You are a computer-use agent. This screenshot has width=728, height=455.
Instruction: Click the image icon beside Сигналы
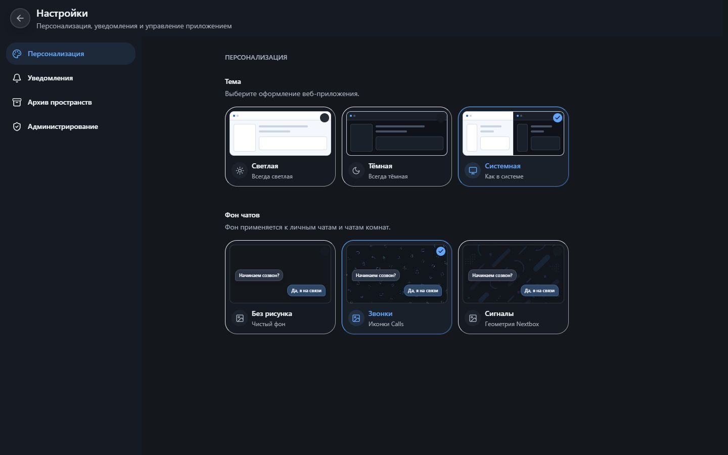click(473, 318)
